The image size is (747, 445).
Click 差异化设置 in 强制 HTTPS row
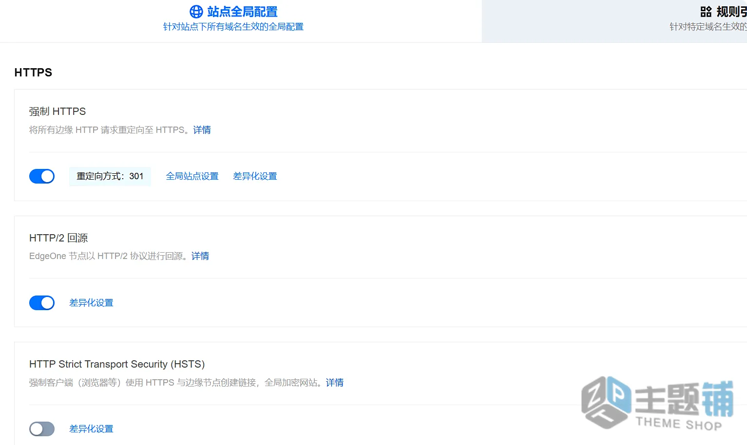[x=255, y=176]
